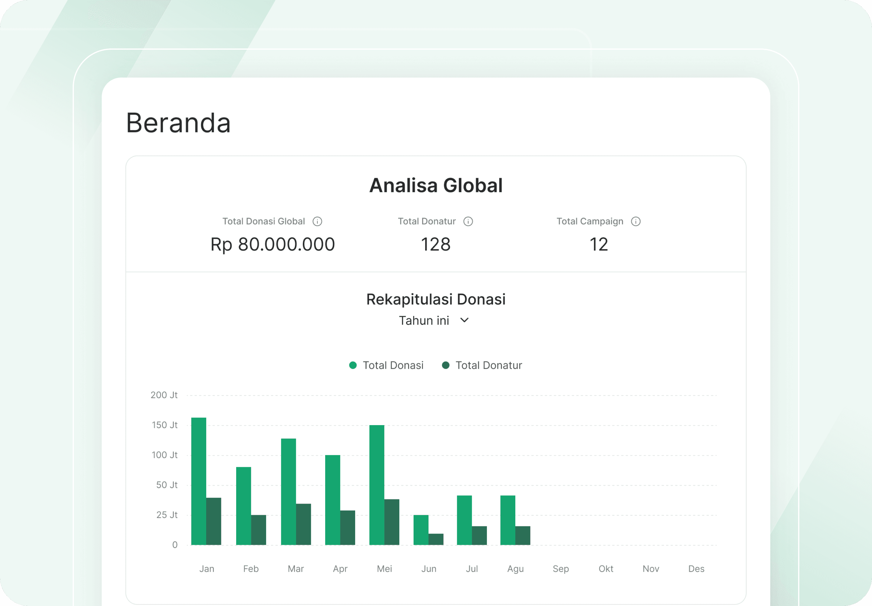Click info icon next to Total Donatur stat
The width and height of the screenshot is (872, 606).
[x=468, y=221]
